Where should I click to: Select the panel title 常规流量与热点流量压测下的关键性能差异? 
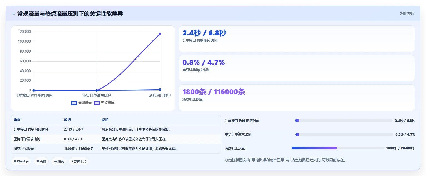(x=70, y=14)
